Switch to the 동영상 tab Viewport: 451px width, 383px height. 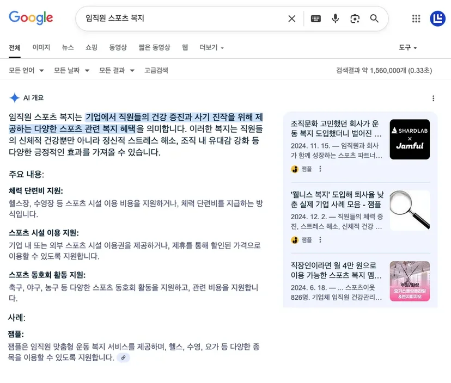[x=118, y=47]
